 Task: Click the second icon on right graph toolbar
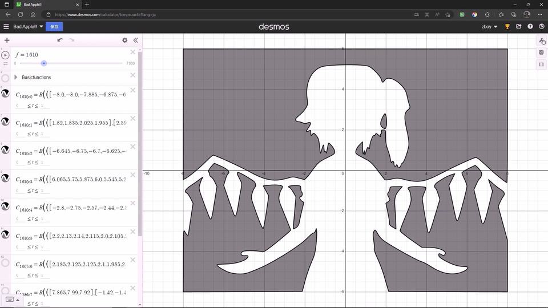[541, 52]
